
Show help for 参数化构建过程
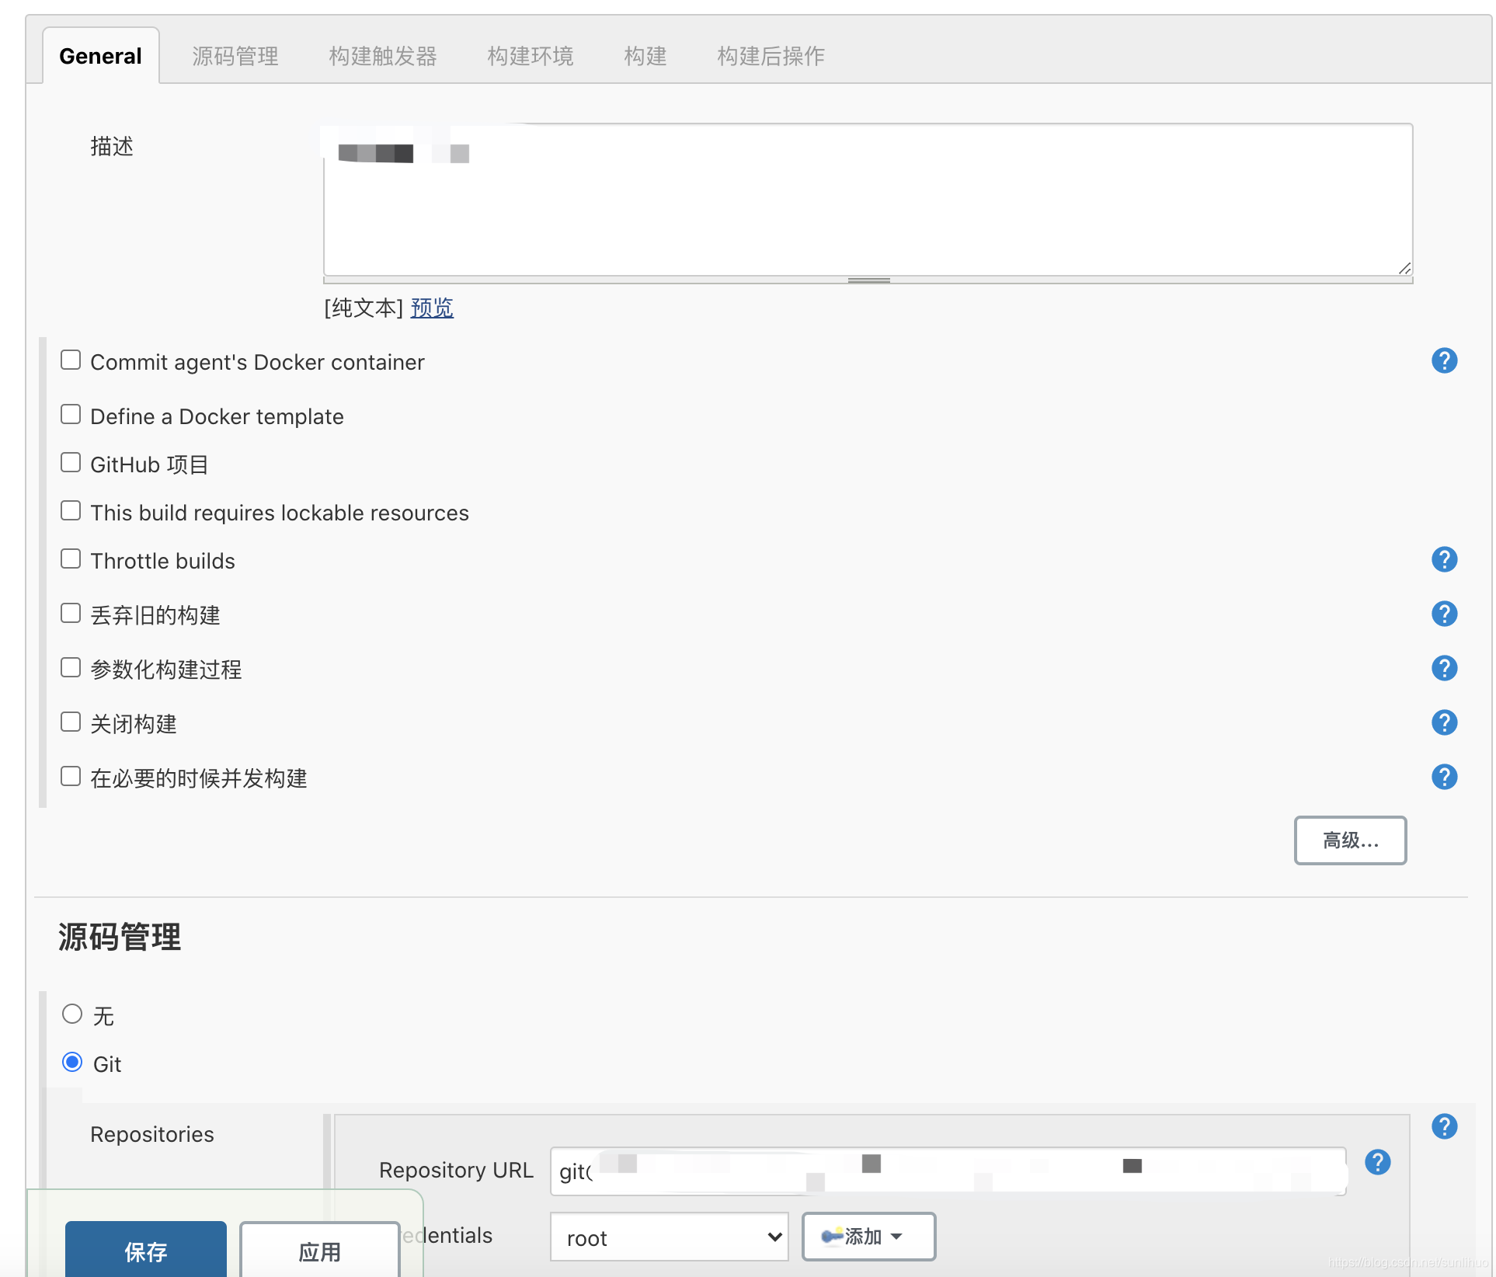point(1444,668)
